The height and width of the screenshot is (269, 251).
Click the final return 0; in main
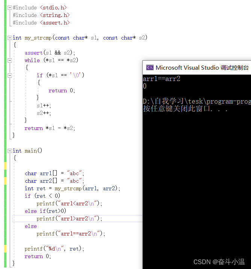pyautogui.click(x=38, y=256)
